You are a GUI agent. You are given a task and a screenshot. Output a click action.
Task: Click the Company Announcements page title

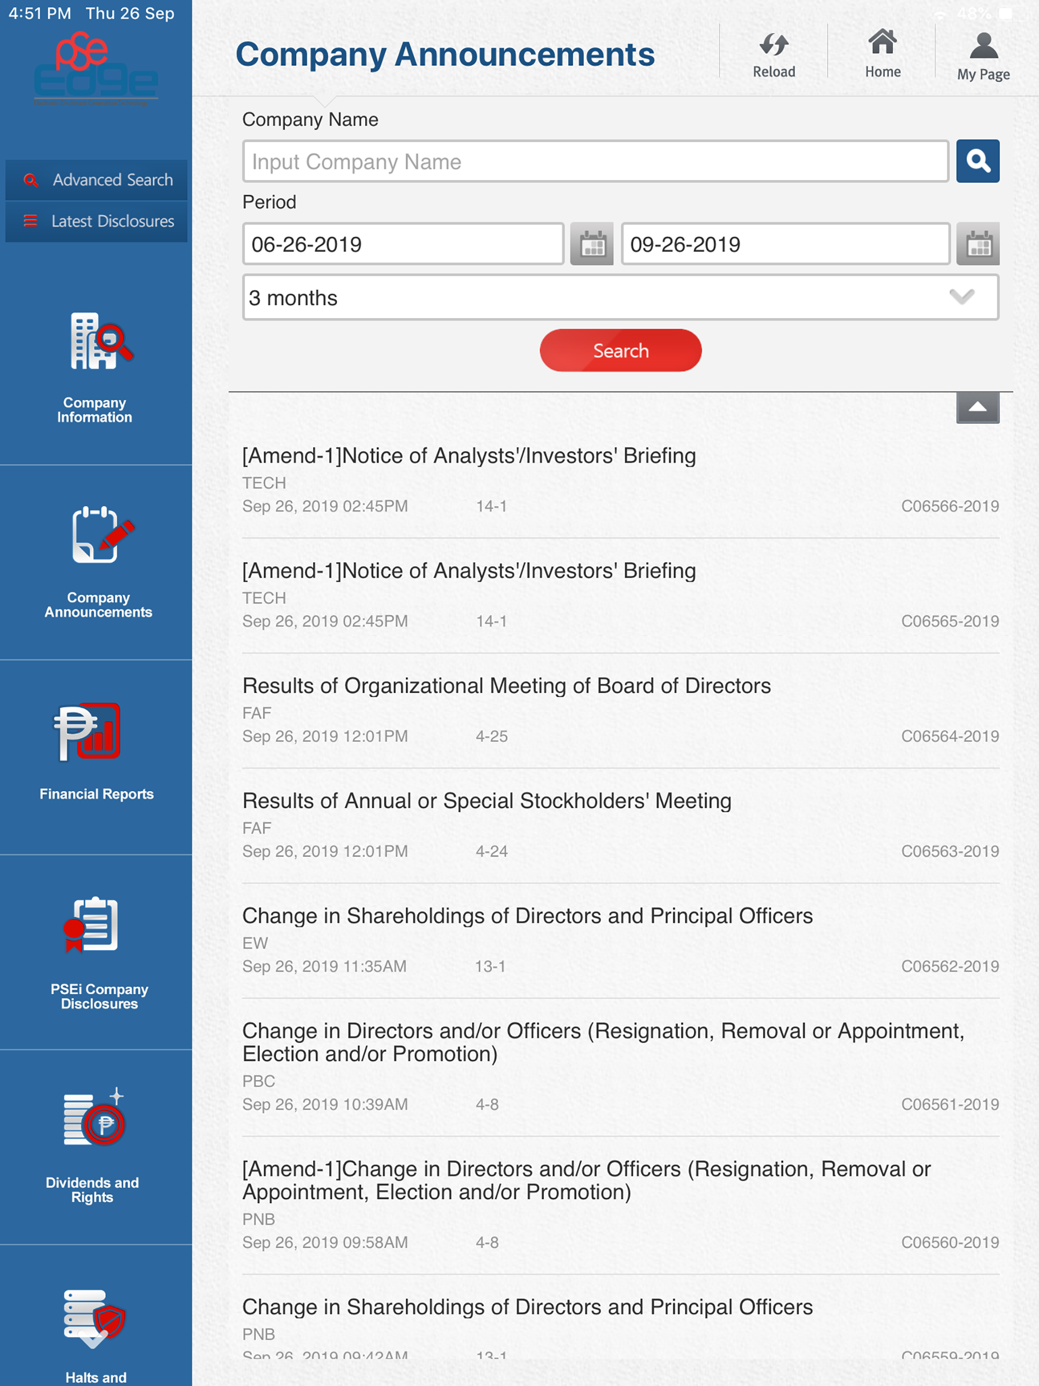[445, 54]
